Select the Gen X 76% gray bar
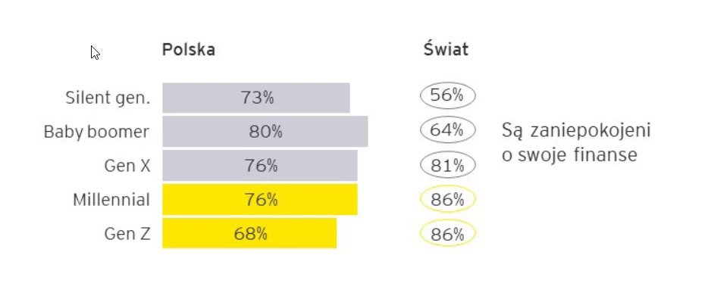 (260, 166)
